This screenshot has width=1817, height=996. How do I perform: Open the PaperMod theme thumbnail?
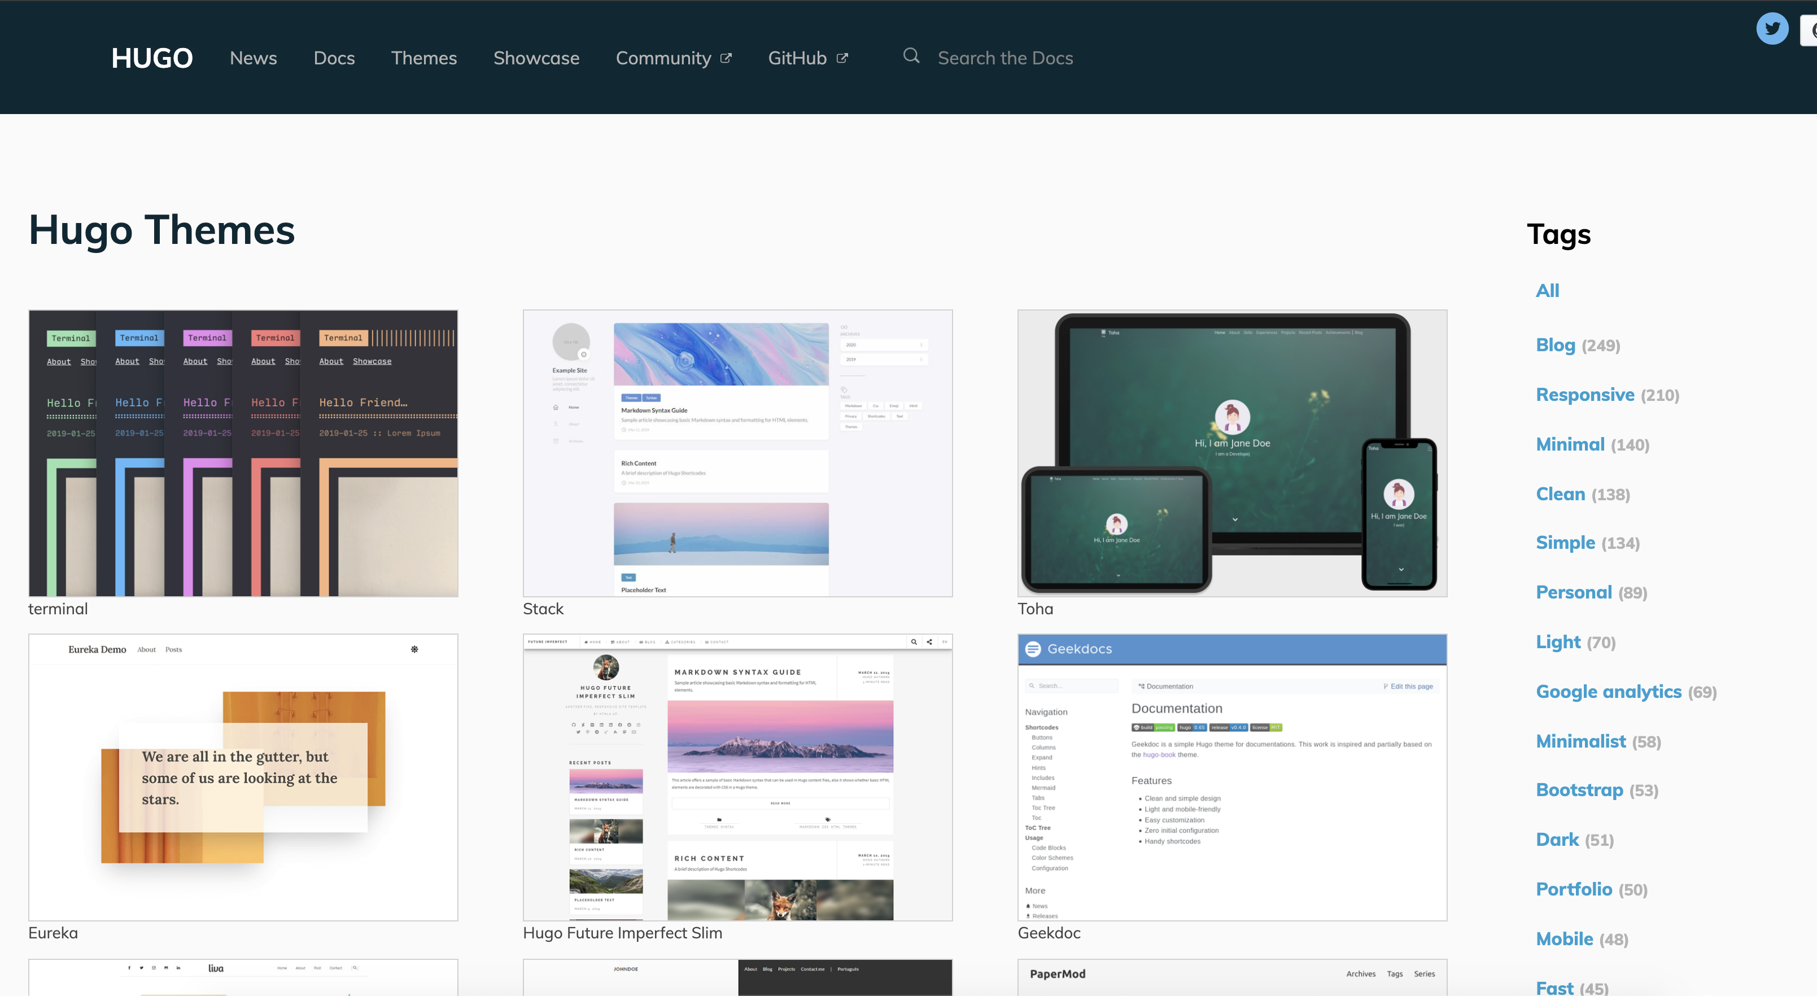pos(1232,978)
